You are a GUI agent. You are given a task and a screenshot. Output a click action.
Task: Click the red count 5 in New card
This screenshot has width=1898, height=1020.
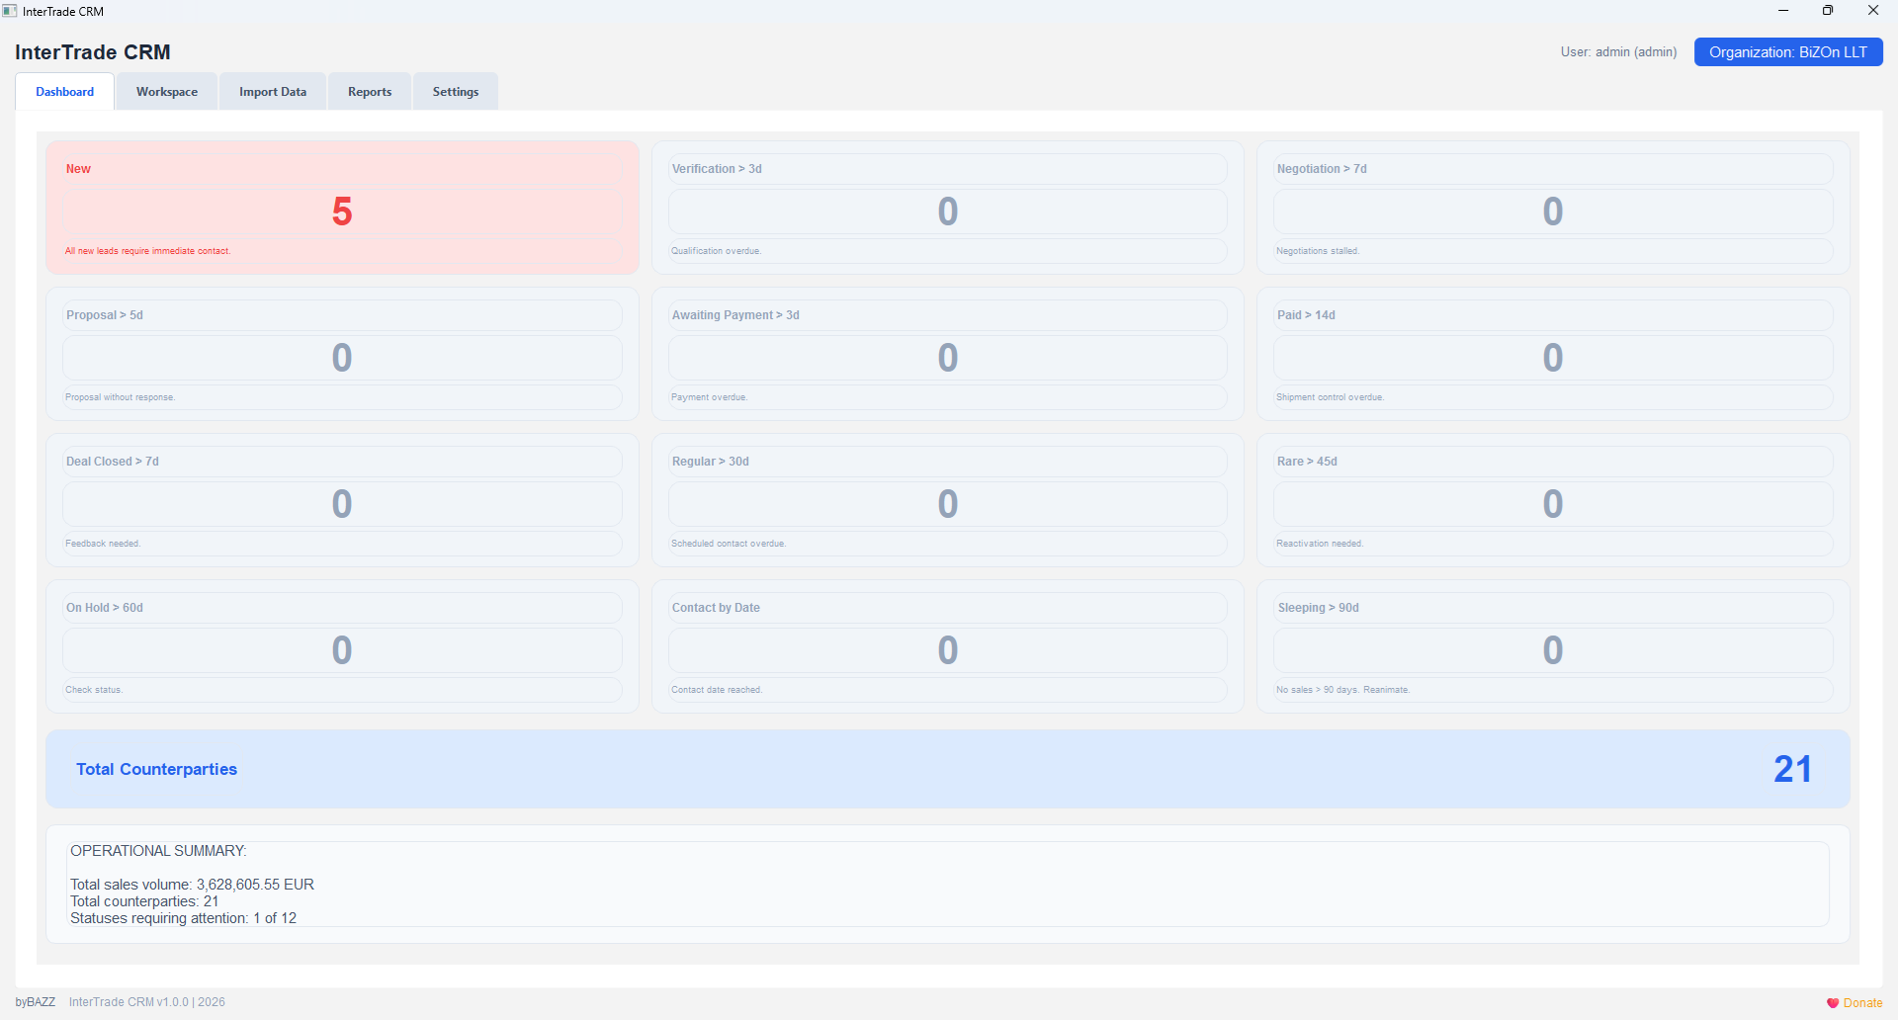tap(342, 212)
